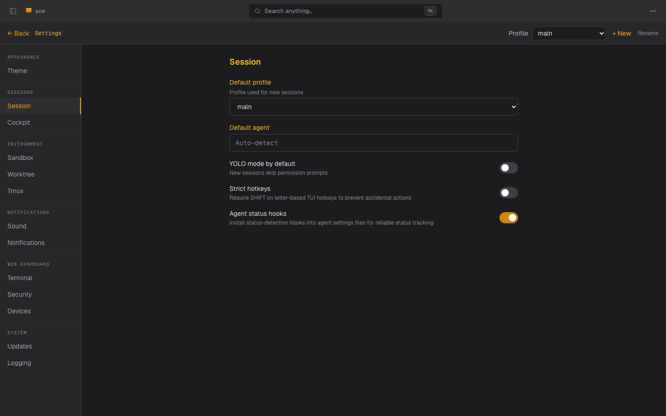The image size is (666, 416).
Task: Open the three-dot more options menu
Action: tap(653, 11)
